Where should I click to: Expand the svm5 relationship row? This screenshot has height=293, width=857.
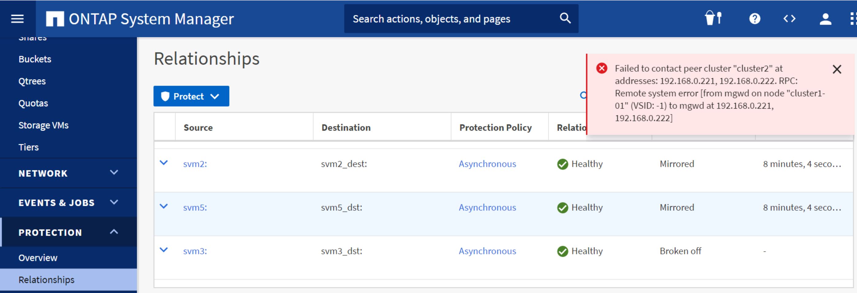[164, 206]
